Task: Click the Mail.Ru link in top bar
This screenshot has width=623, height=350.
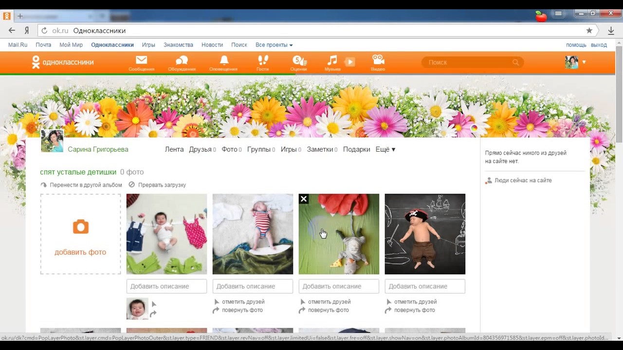Action: 18,45
